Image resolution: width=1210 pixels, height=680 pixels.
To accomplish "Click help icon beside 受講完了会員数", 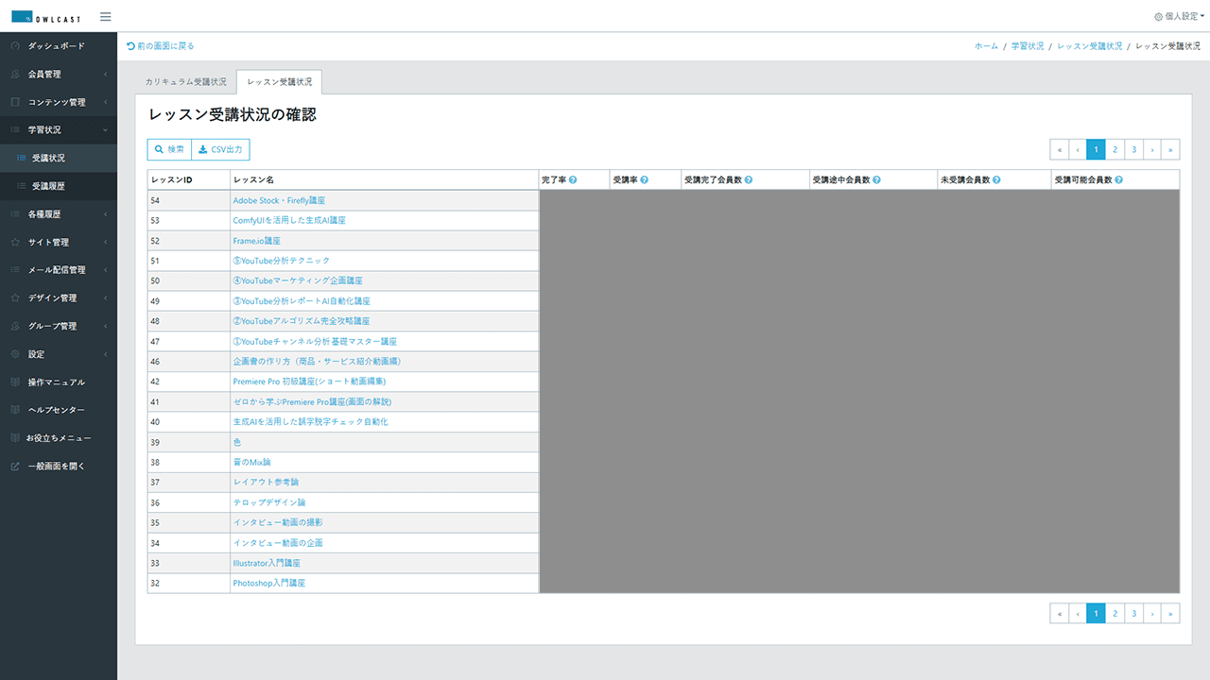I will (x=749, y=179).
